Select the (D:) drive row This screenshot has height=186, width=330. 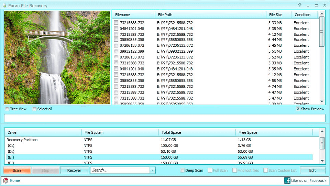click(x=11, y=151)
